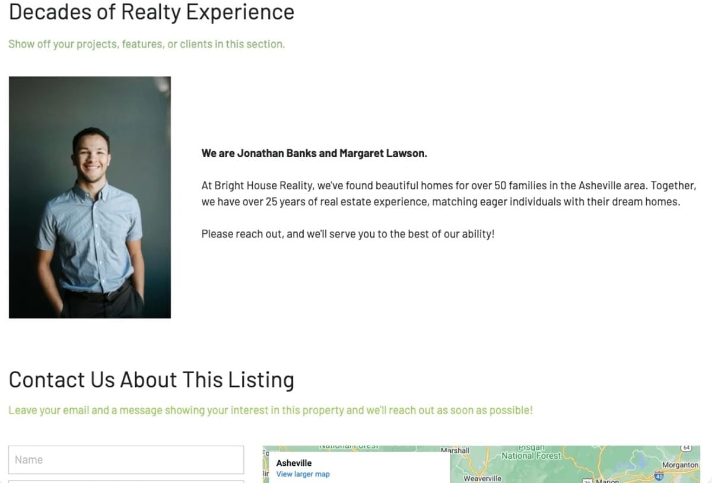Click the Asheville title in map card
712x483 pixels.
coord(294,463)
